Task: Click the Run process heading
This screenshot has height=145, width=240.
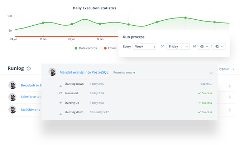Action: coord(134,37)
